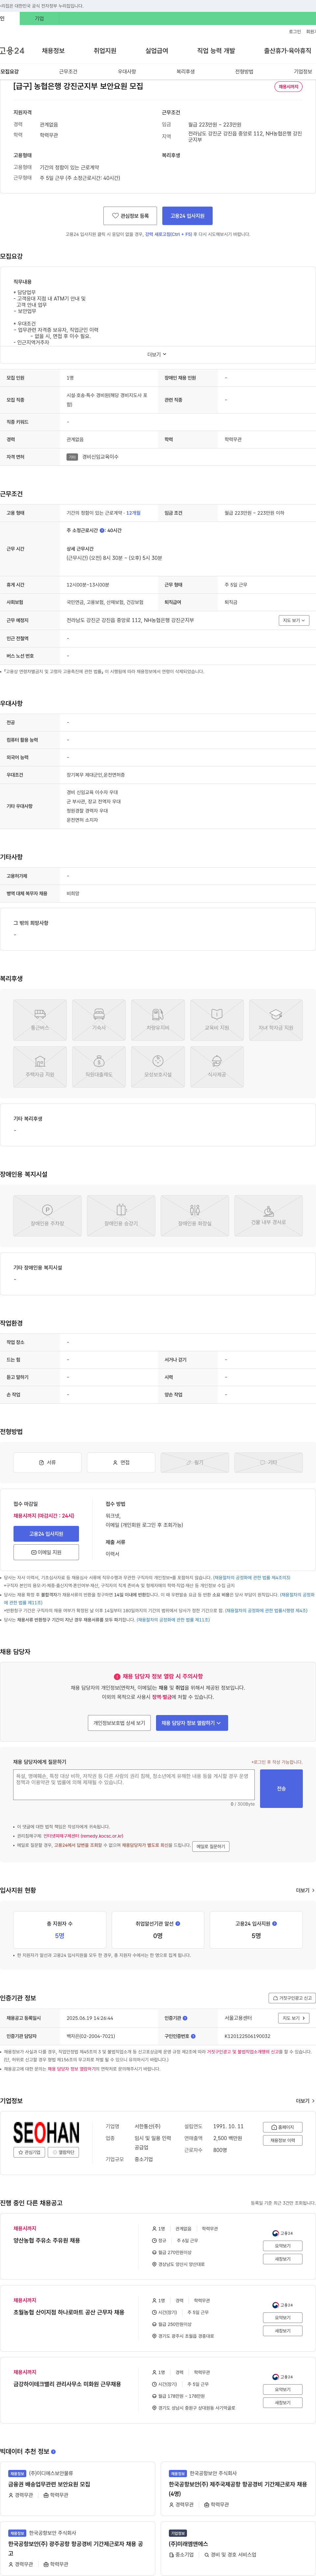Open the 채용정보 top menu
The width and height of the screenshot is (316, 2576).
coord(53,51)
